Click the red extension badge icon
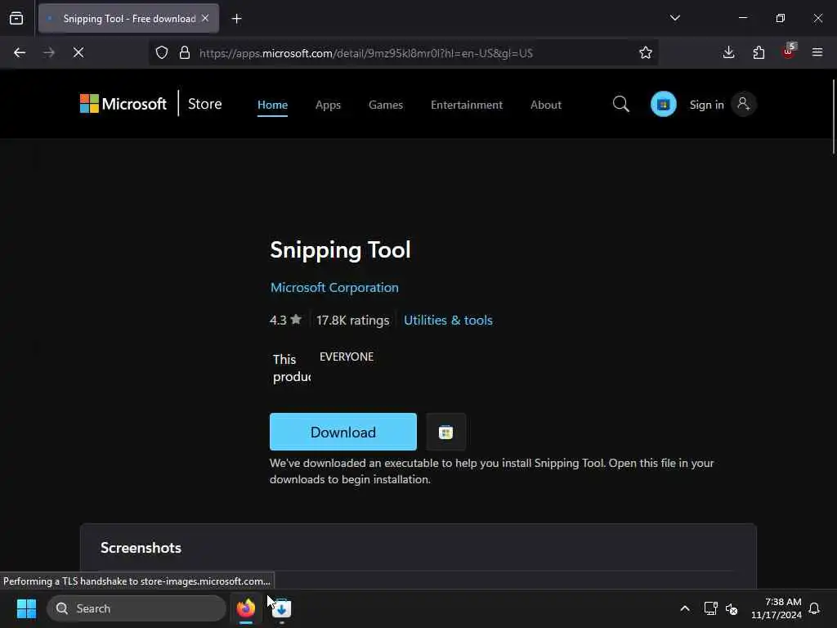The height and width of the screenshot is (628, 837). 789,52
